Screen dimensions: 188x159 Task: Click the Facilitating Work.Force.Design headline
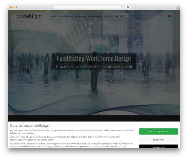[x=94, y=58]
